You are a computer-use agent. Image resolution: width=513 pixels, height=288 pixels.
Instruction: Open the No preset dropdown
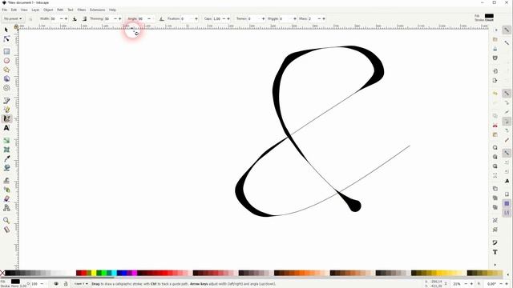13,19
